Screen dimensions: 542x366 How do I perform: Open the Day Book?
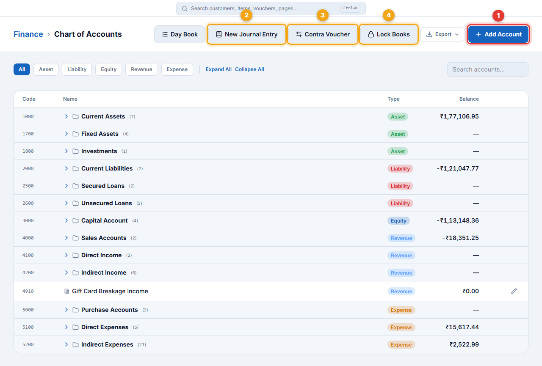(180, 34)
